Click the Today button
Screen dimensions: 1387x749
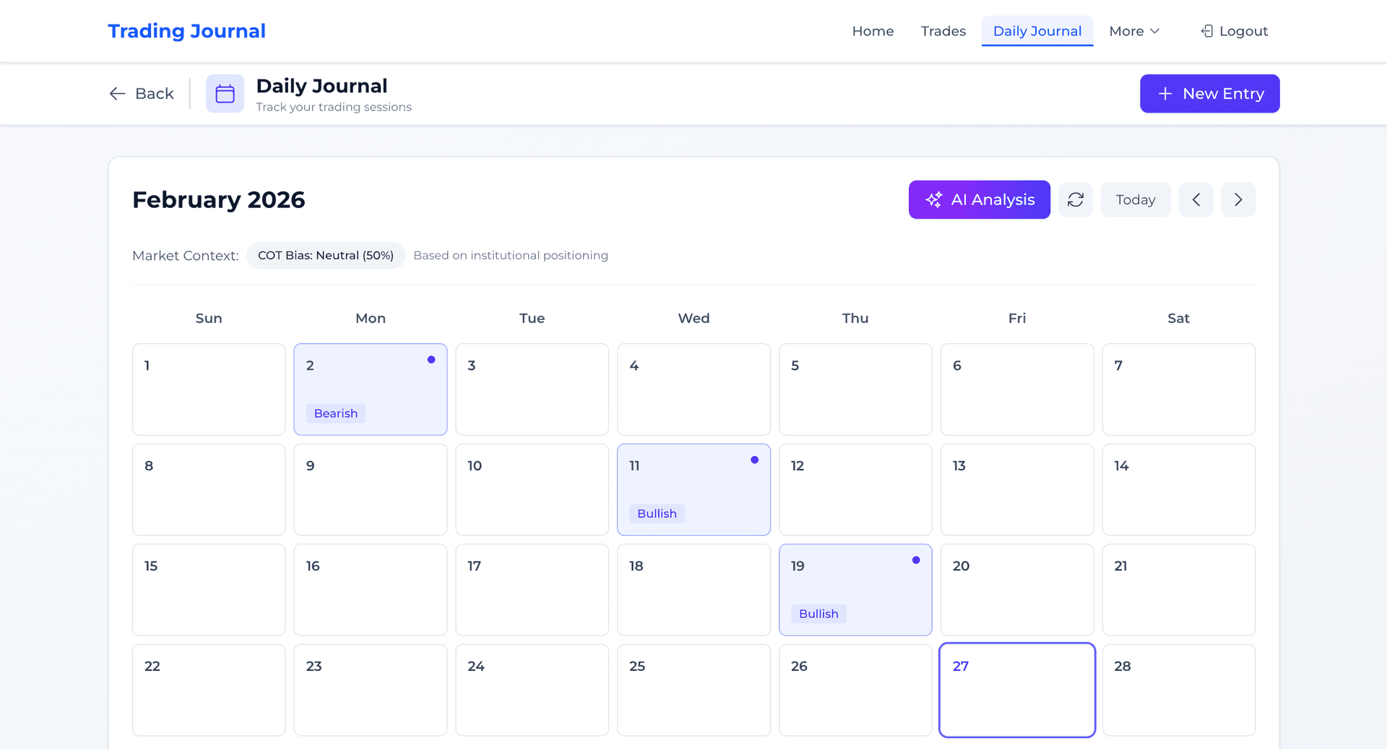click(x=1135, y=199)
